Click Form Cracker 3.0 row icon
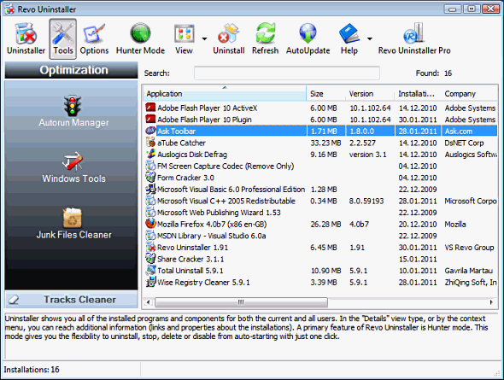 click(x=150, y=178)
